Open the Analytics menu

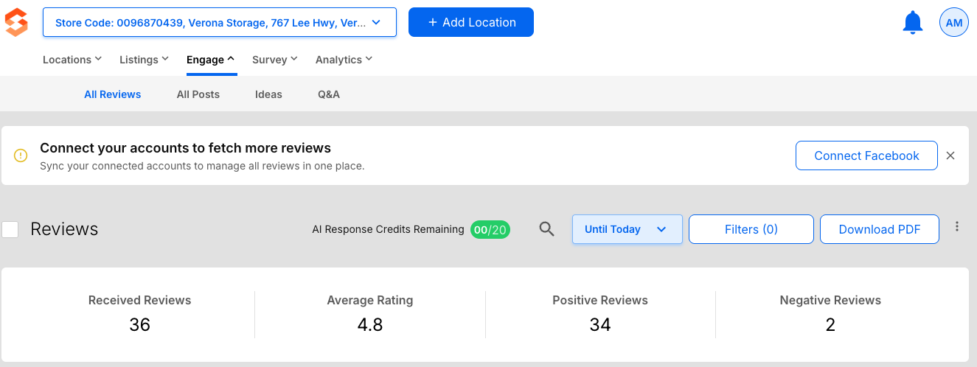click(x=344, y=60)
